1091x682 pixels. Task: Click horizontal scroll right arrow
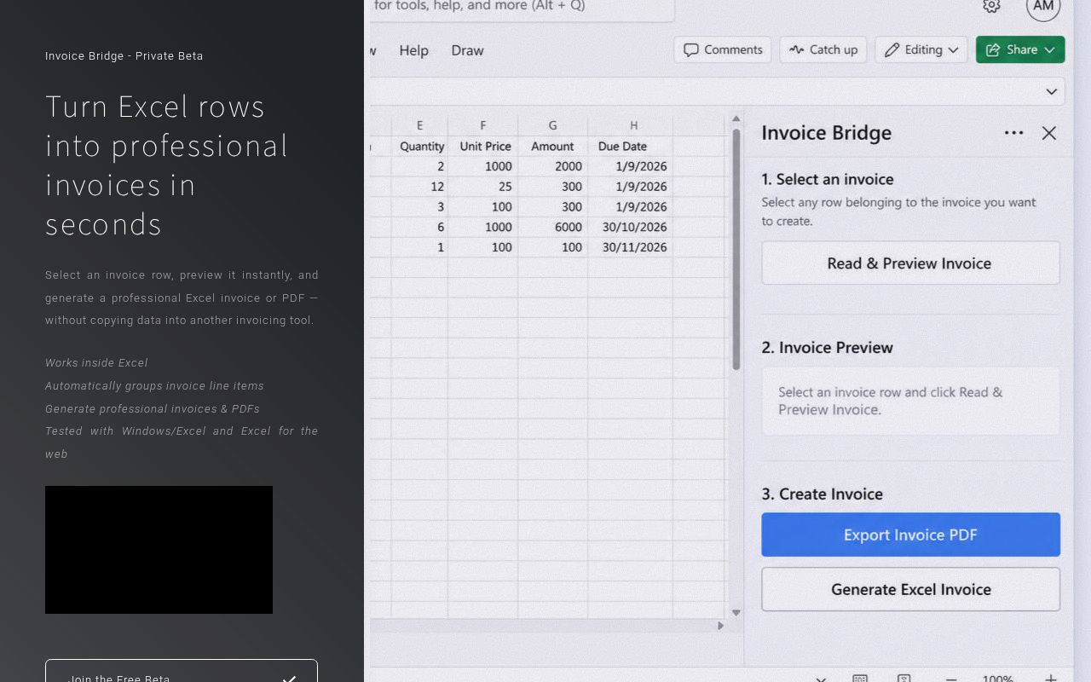pos(720,626)
